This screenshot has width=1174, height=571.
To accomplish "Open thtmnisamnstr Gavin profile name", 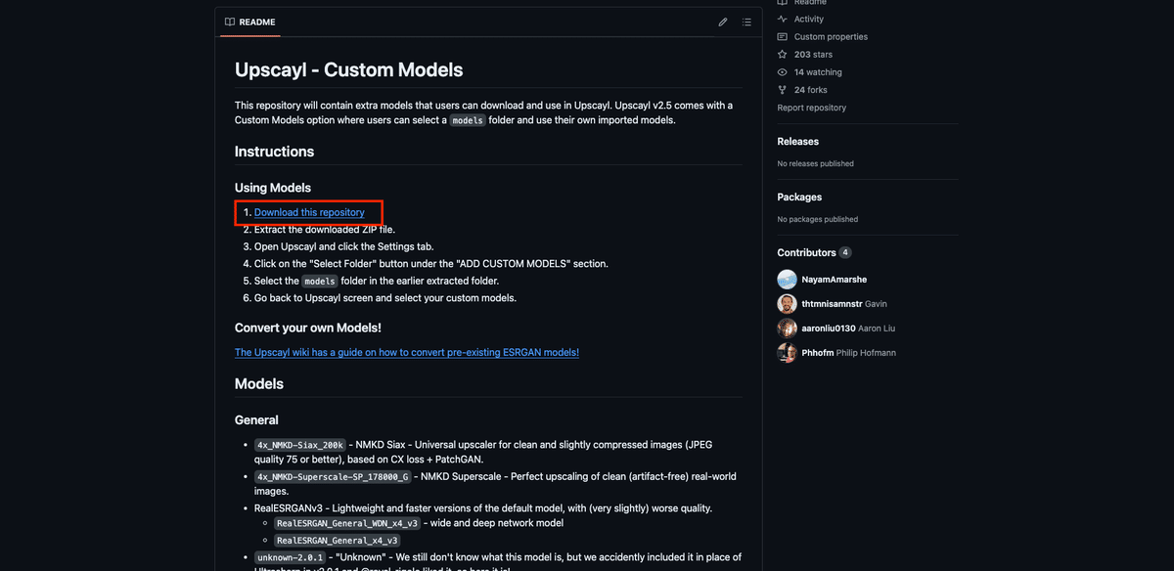I will 844,304.
